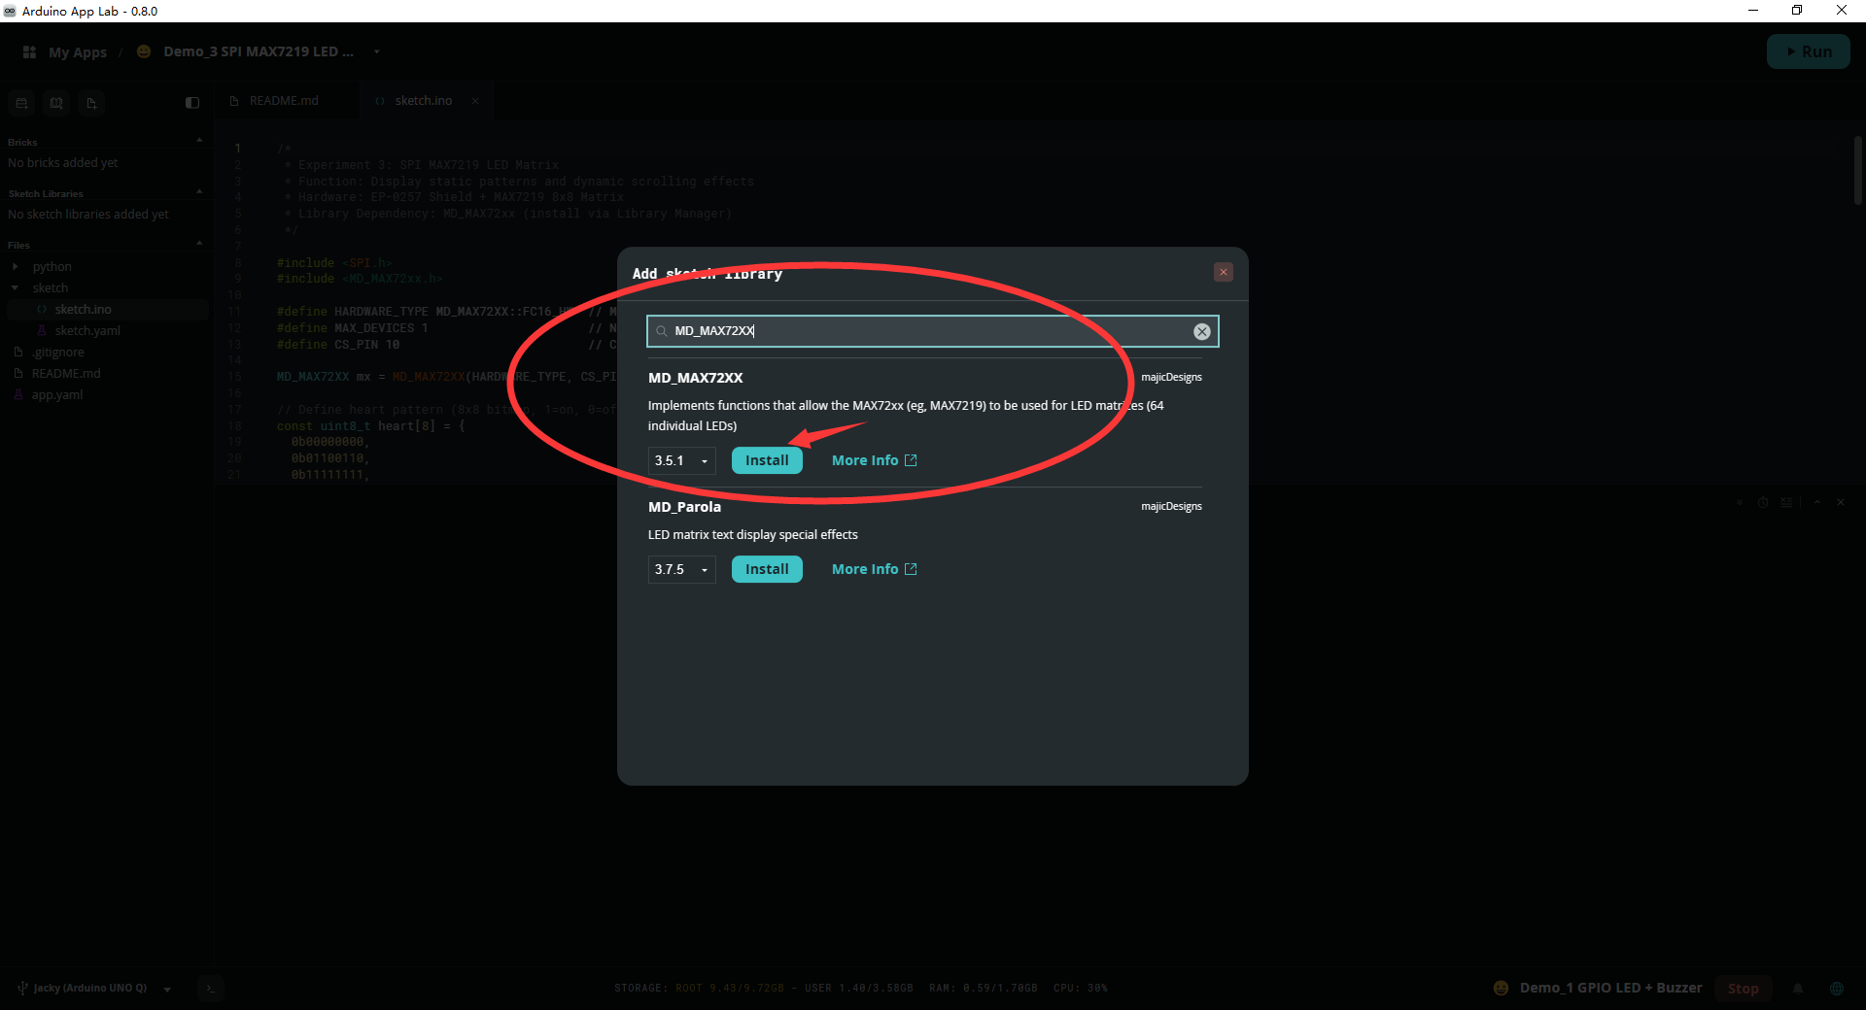Click the MD_MAX72XX library title
The height and width of the screenshot is (1010, 1866).
click(x=695, y=378)
